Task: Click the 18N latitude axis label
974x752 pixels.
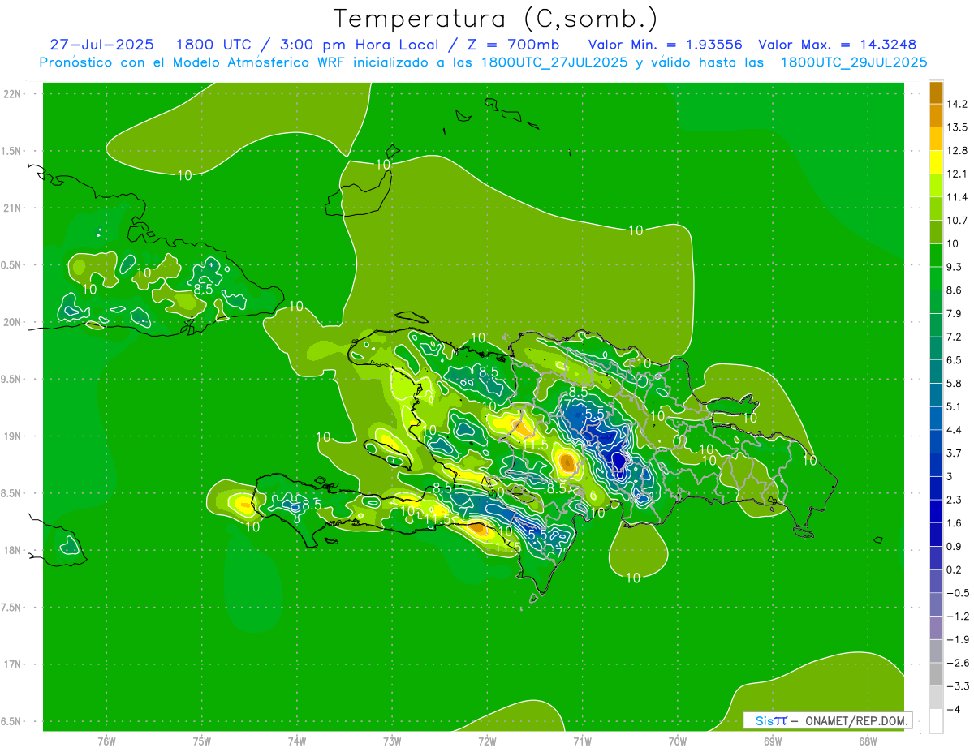Action: 14,550
